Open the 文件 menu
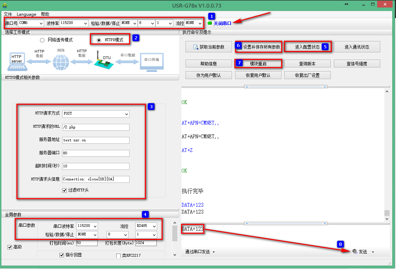 (x=8, y=14)
